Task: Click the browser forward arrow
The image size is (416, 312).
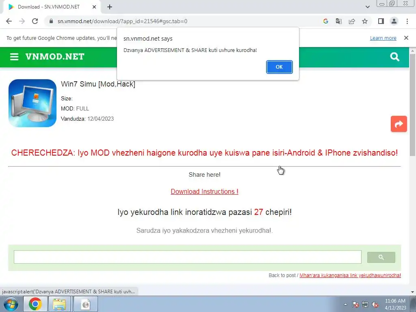Action: pos(22,21)
